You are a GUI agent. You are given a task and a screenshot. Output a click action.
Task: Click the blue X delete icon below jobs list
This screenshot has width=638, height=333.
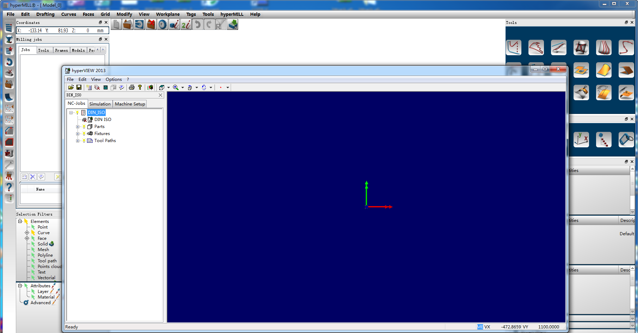[33, 177]
